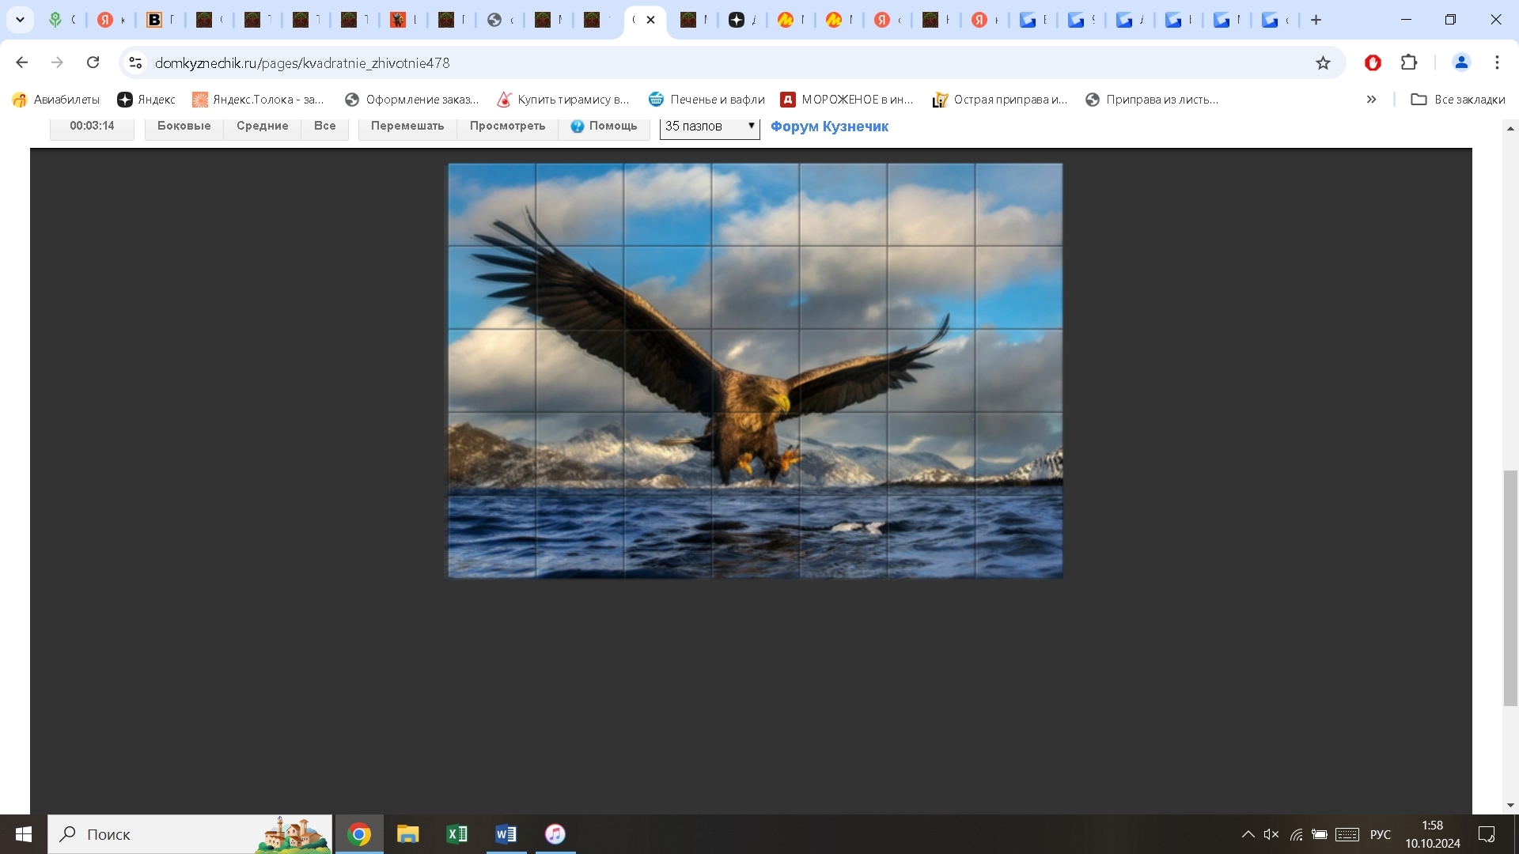This screenshot has height=854, width=1519.
Task: Bookmark this page with the star icon
Action: click(1323, 62)
